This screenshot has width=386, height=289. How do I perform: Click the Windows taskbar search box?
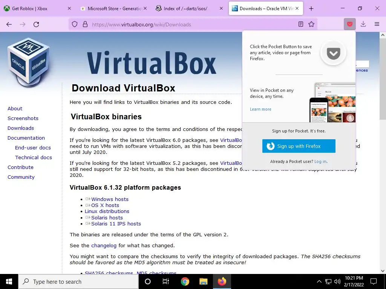pyautogui.click(x=78, y=281)
